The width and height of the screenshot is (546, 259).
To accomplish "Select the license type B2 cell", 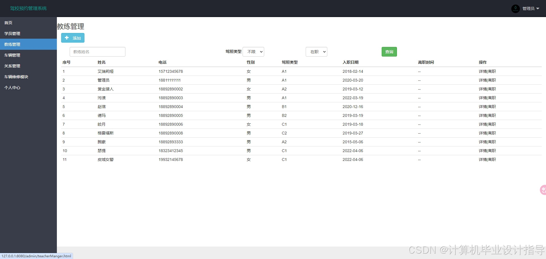I will click(284, 115).
